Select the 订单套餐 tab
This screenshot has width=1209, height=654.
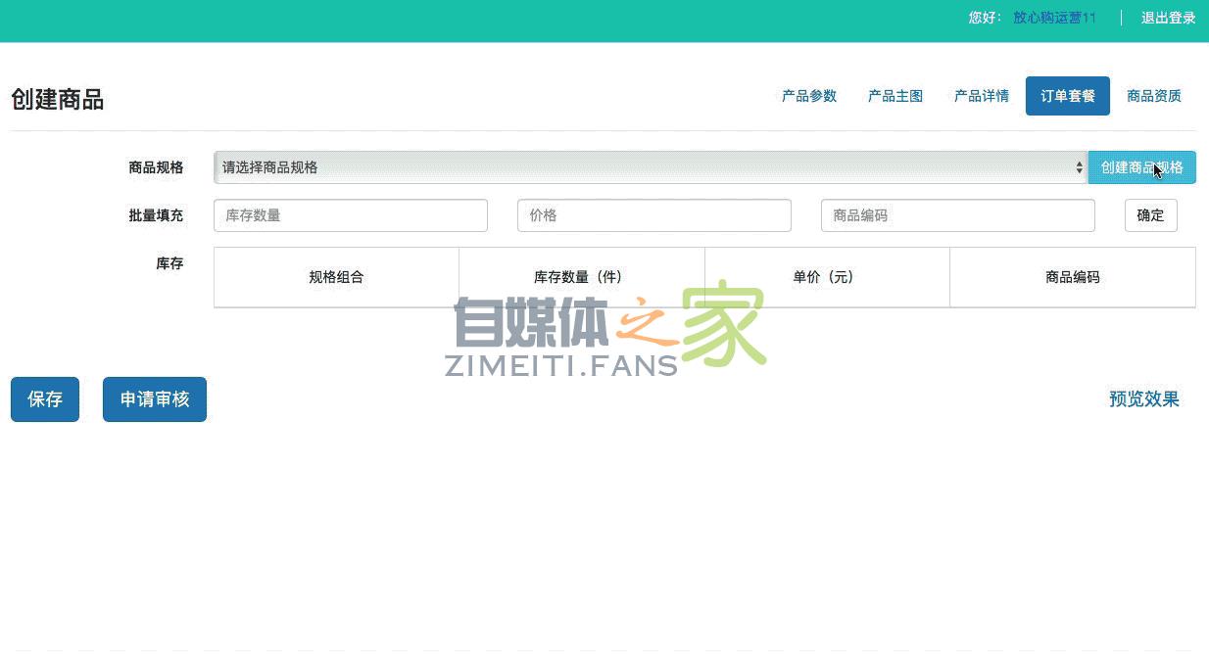point(1067,96)
